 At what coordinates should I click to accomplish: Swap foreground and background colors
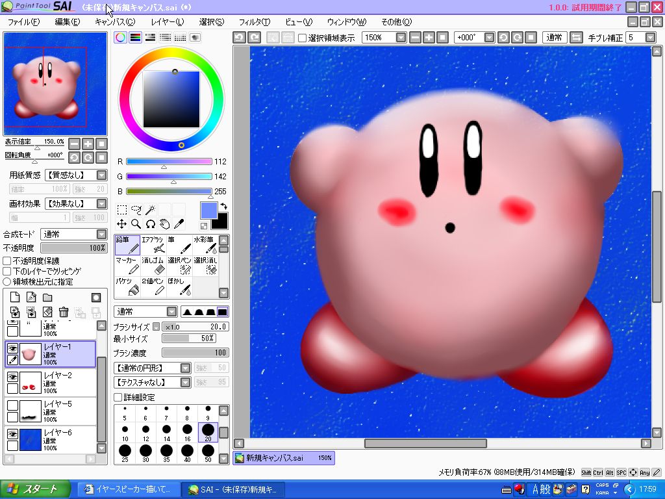(223, 206)
